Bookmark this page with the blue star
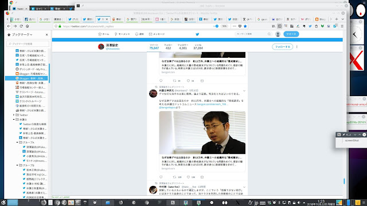 (x=245, y=26)
